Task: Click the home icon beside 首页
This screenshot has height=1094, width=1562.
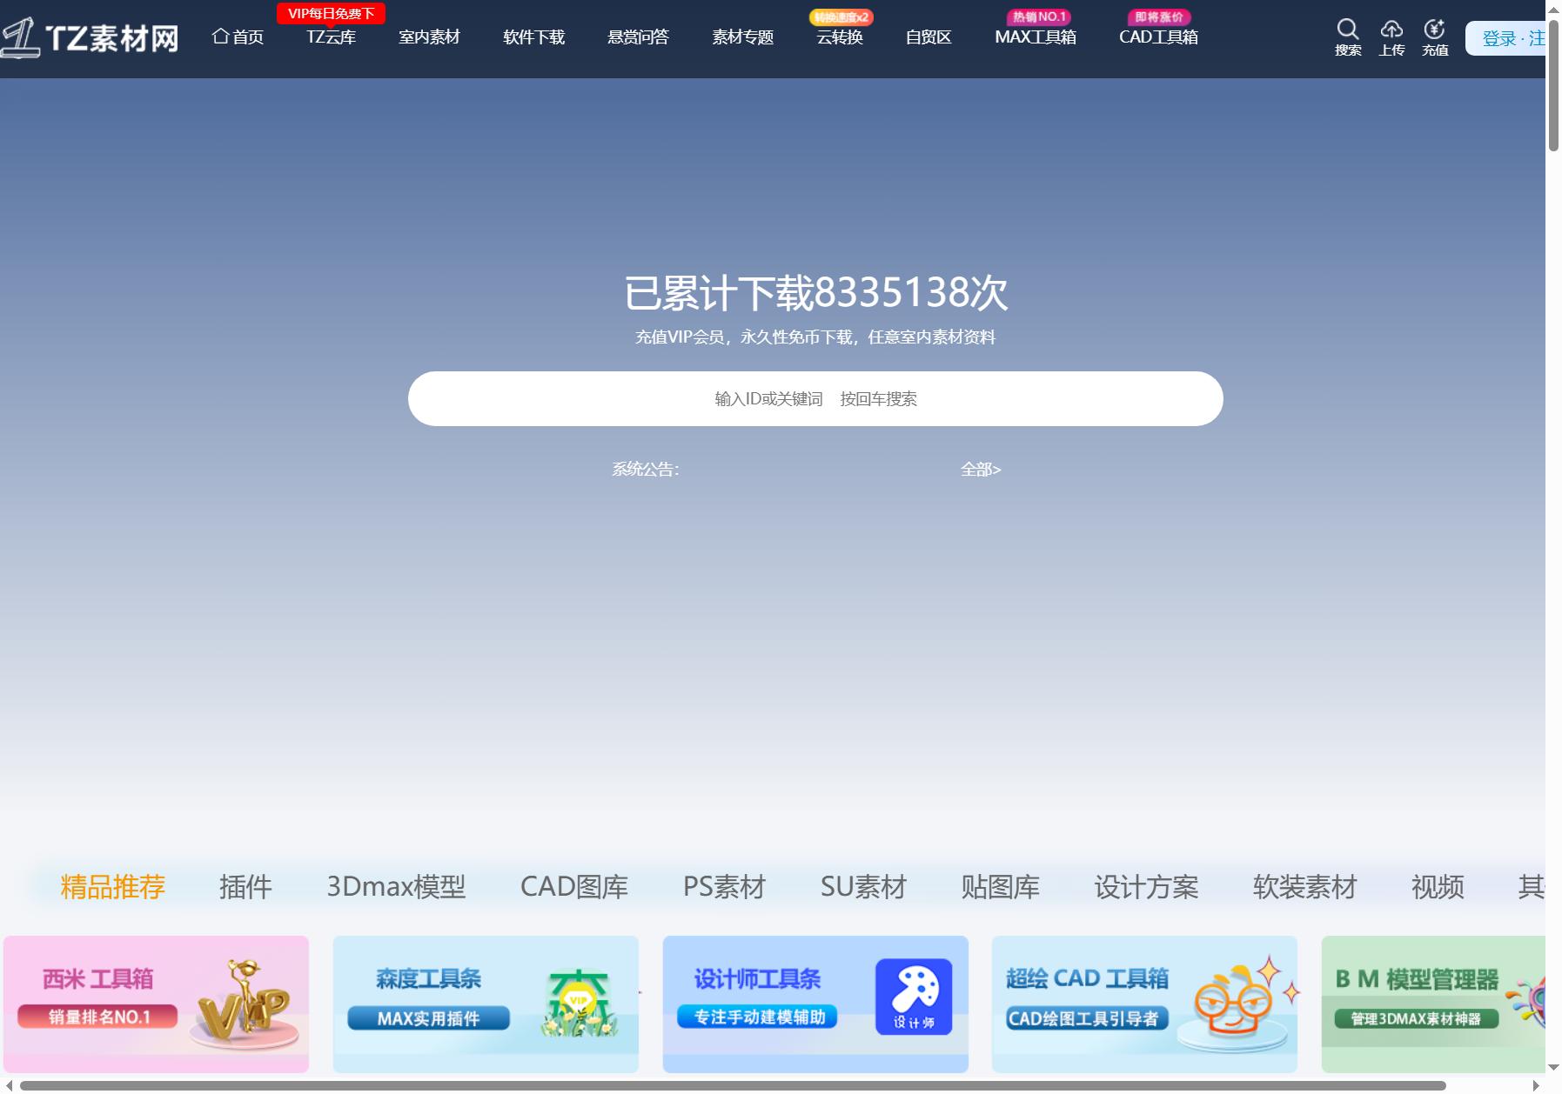Action: [x=221, y=36]
